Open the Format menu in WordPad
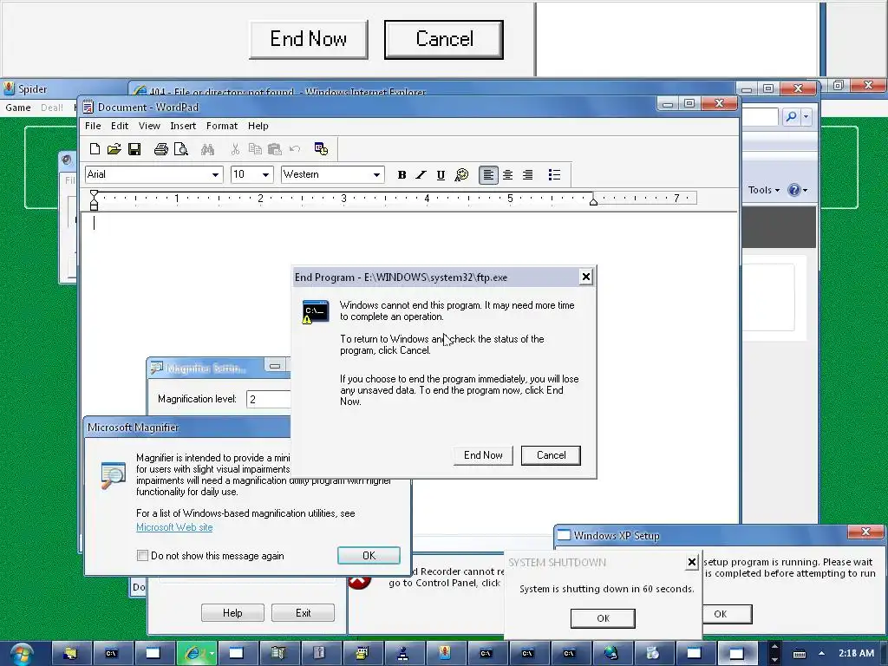 (x=221, y=126)
